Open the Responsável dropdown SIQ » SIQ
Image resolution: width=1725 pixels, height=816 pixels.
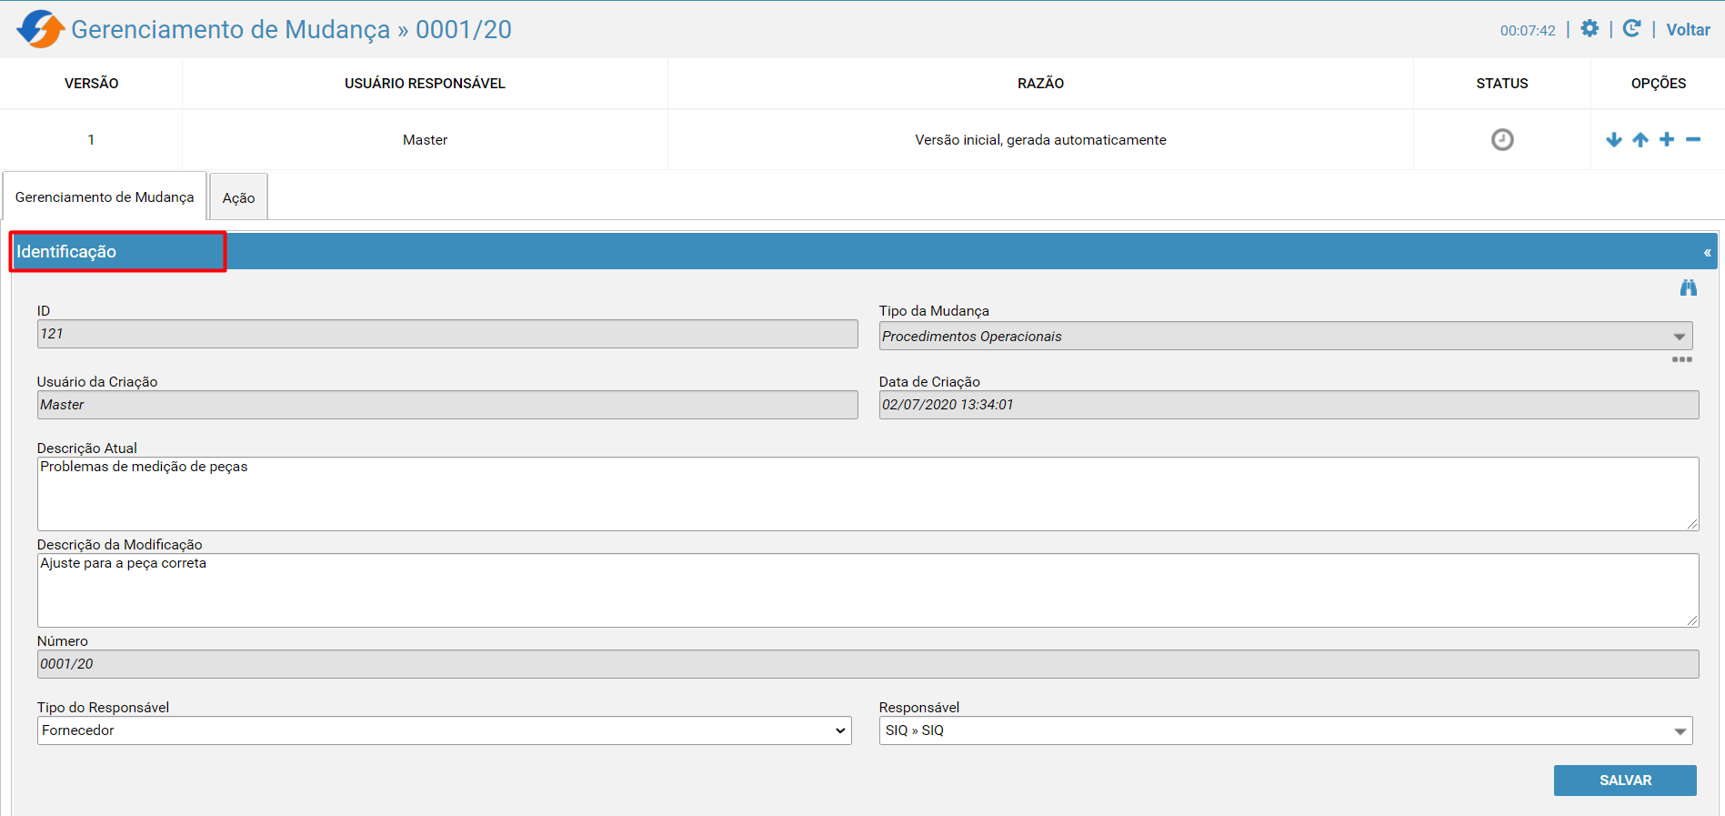(1285, 730)
